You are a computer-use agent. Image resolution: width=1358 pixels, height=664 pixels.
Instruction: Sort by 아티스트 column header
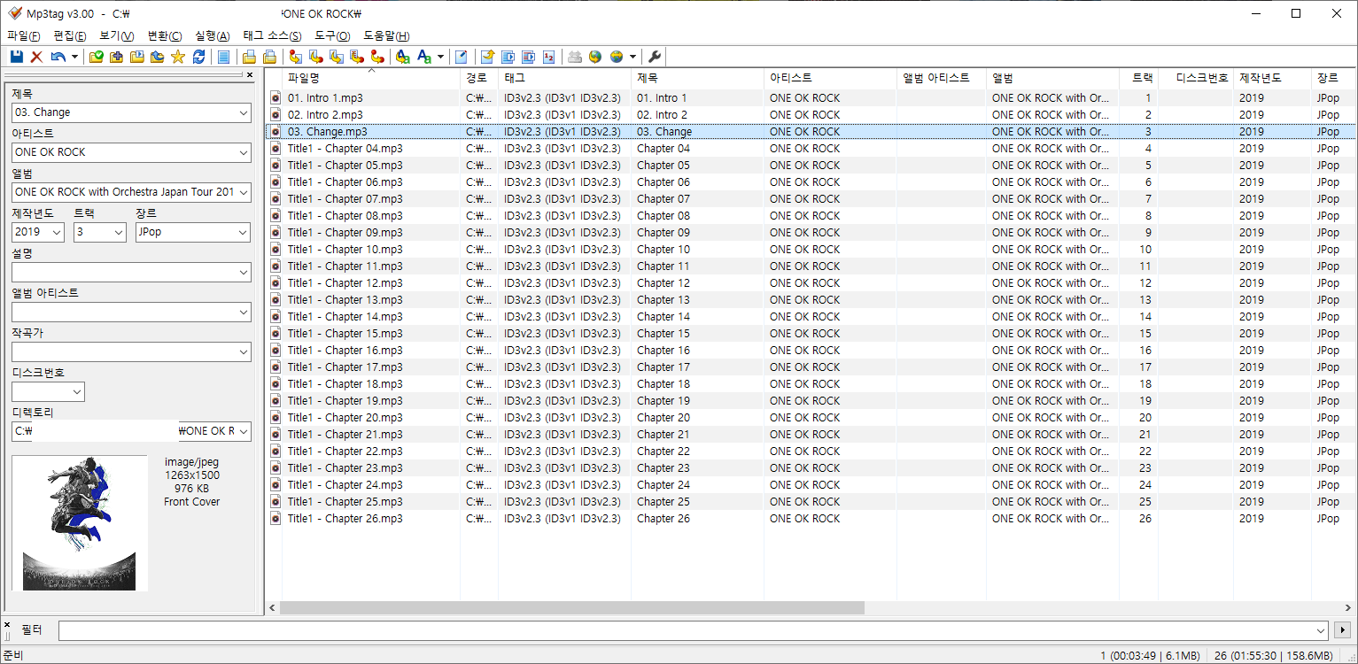click(830, 78)
